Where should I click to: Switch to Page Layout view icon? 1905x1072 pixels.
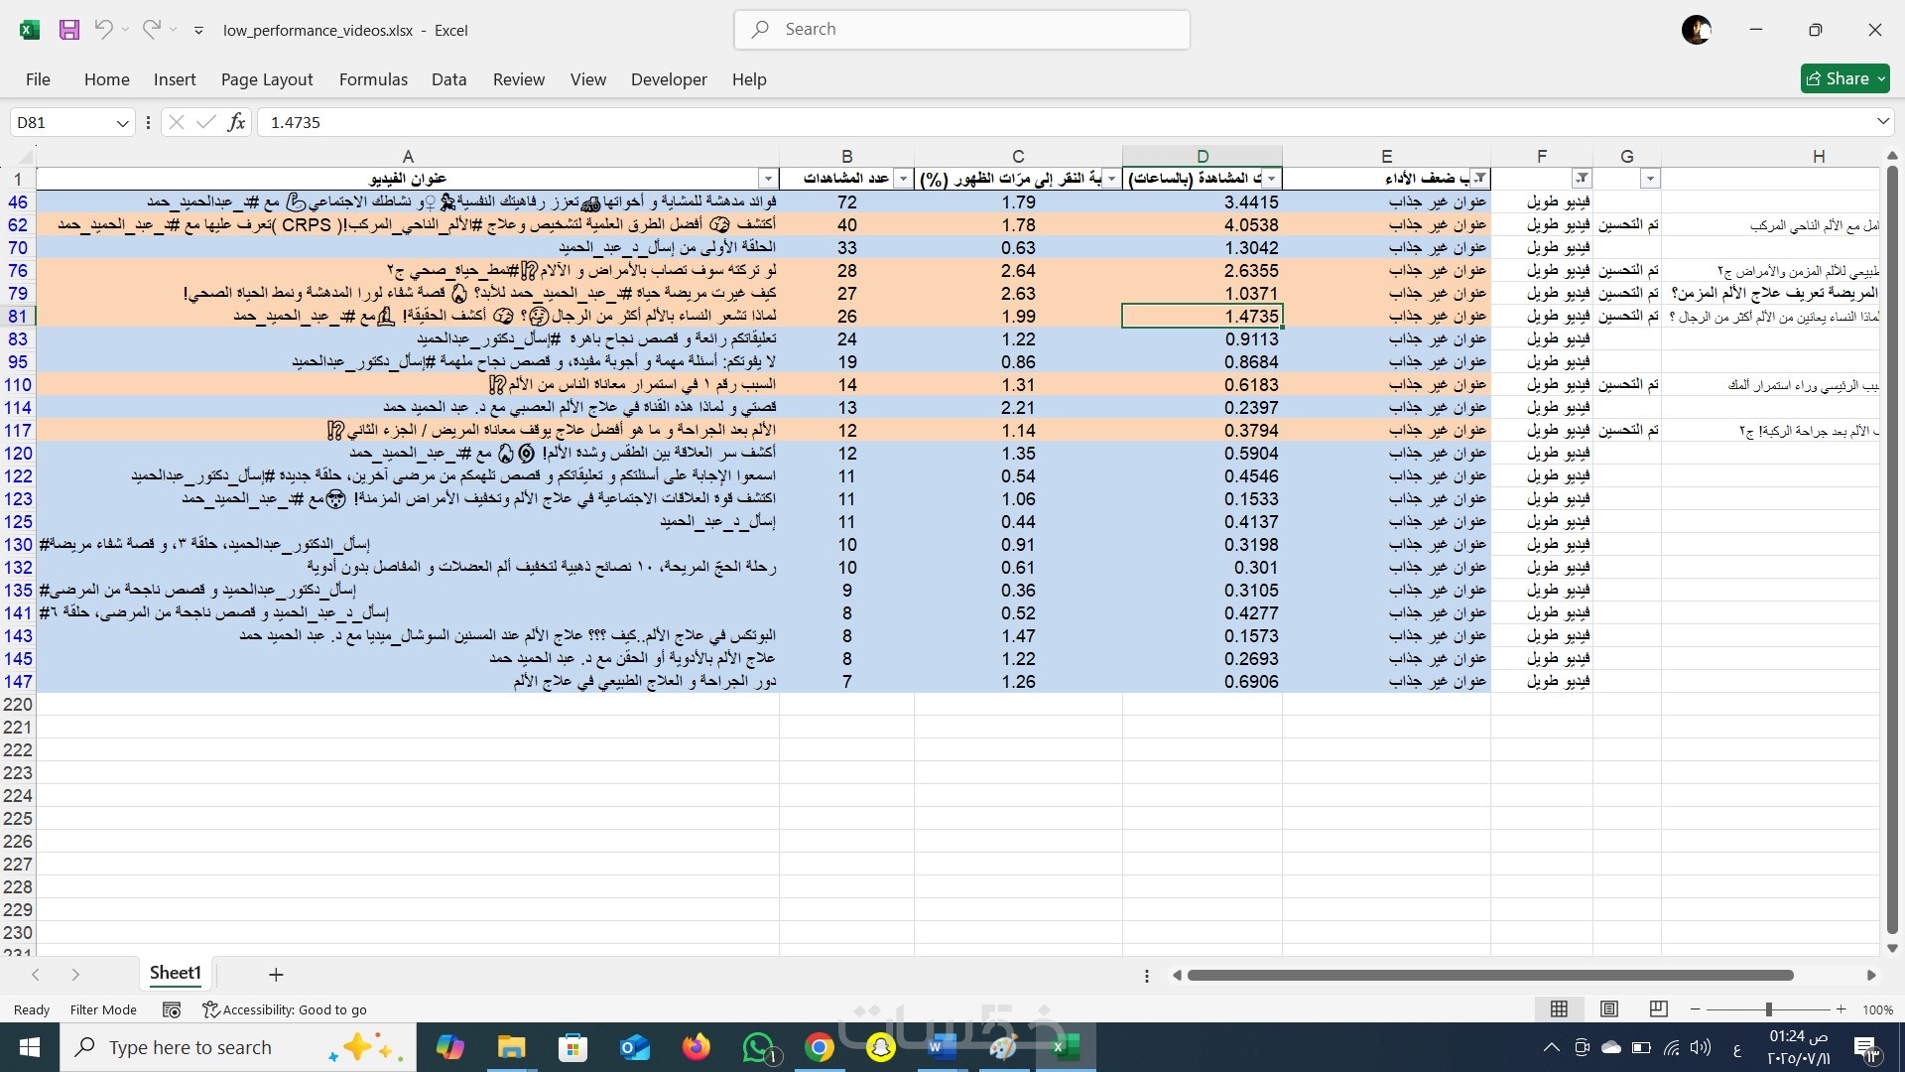(1609, 1009)
